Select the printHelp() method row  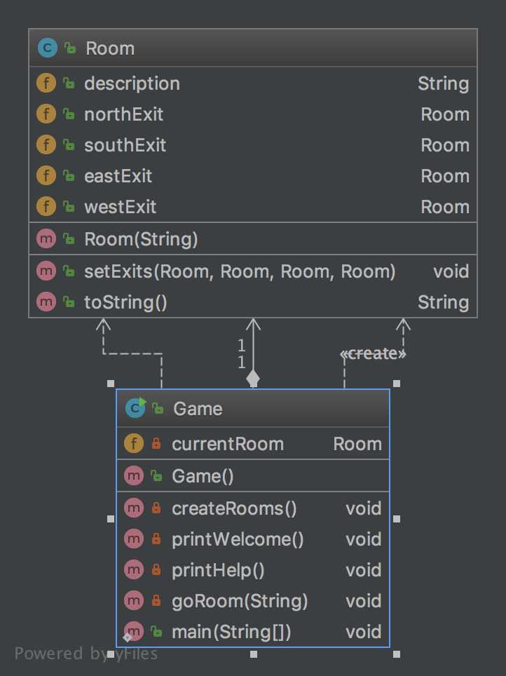(219, 570)
